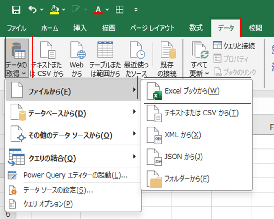Viewport: 274px width, 219px height.
Task: Choose JSON から(J) in submenu
Action: tap(197, 157)
